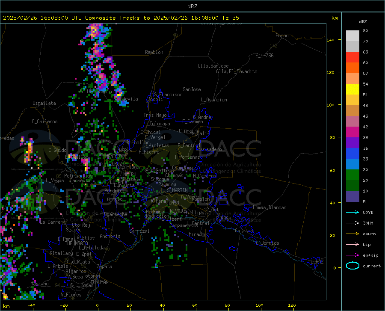
Task: Click the S_Francisco map label
Action: pos(168,95)
